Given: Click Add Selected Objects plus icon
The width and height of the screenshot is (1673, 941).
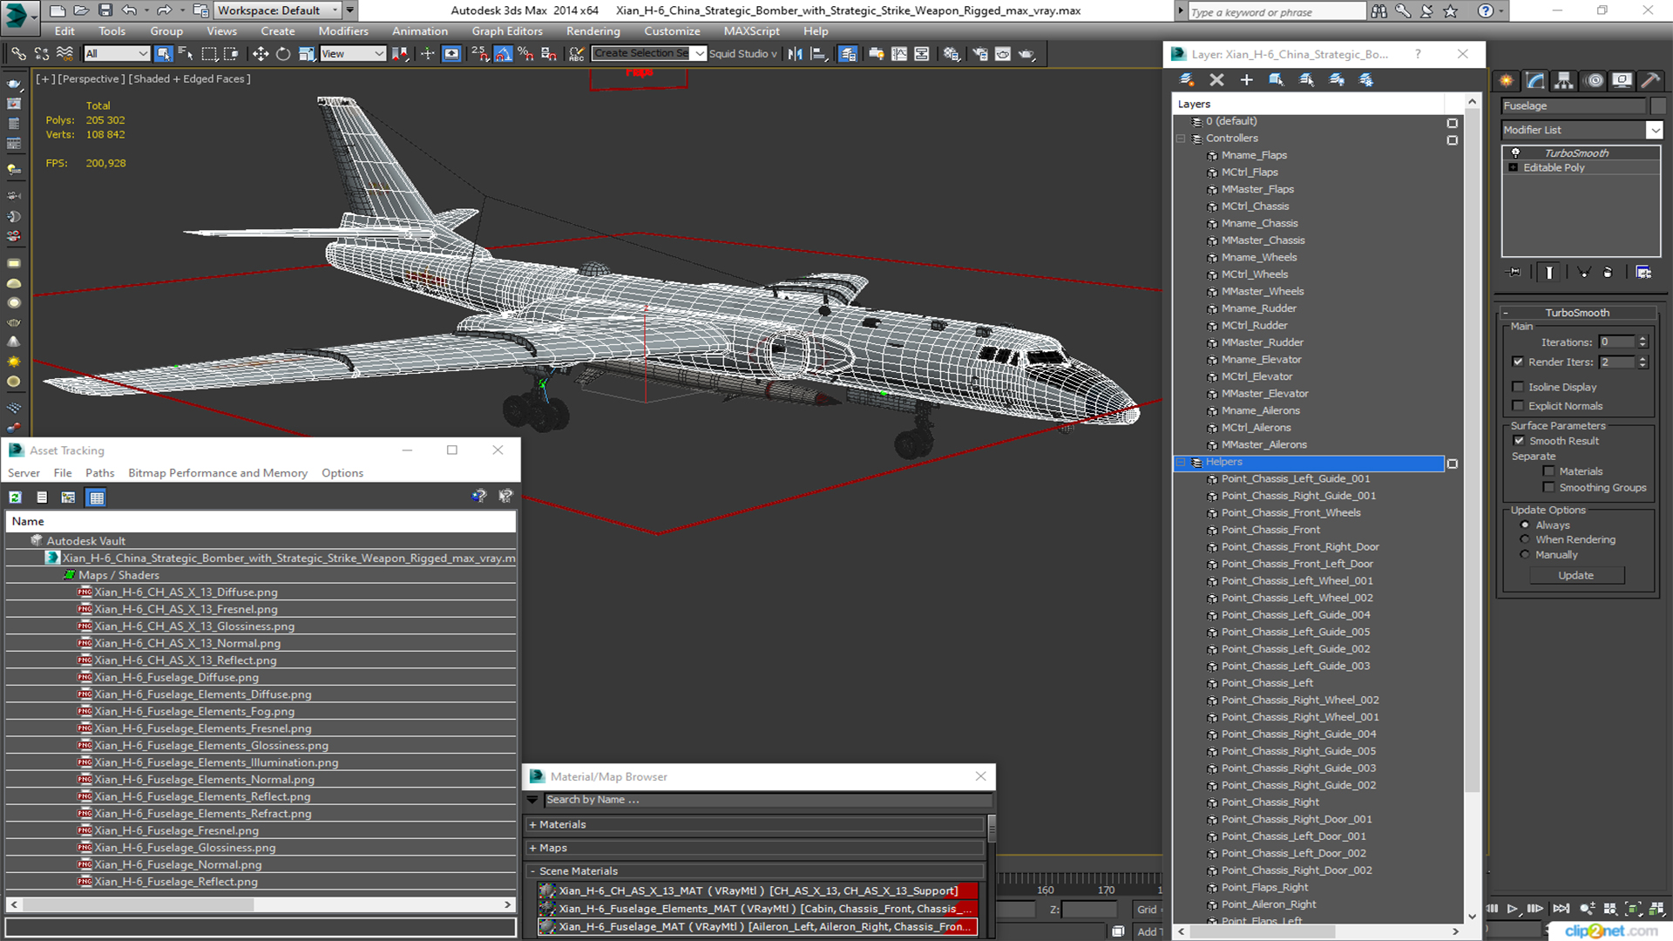Looking at the screenshot, I should click(x=1246, y=79).
